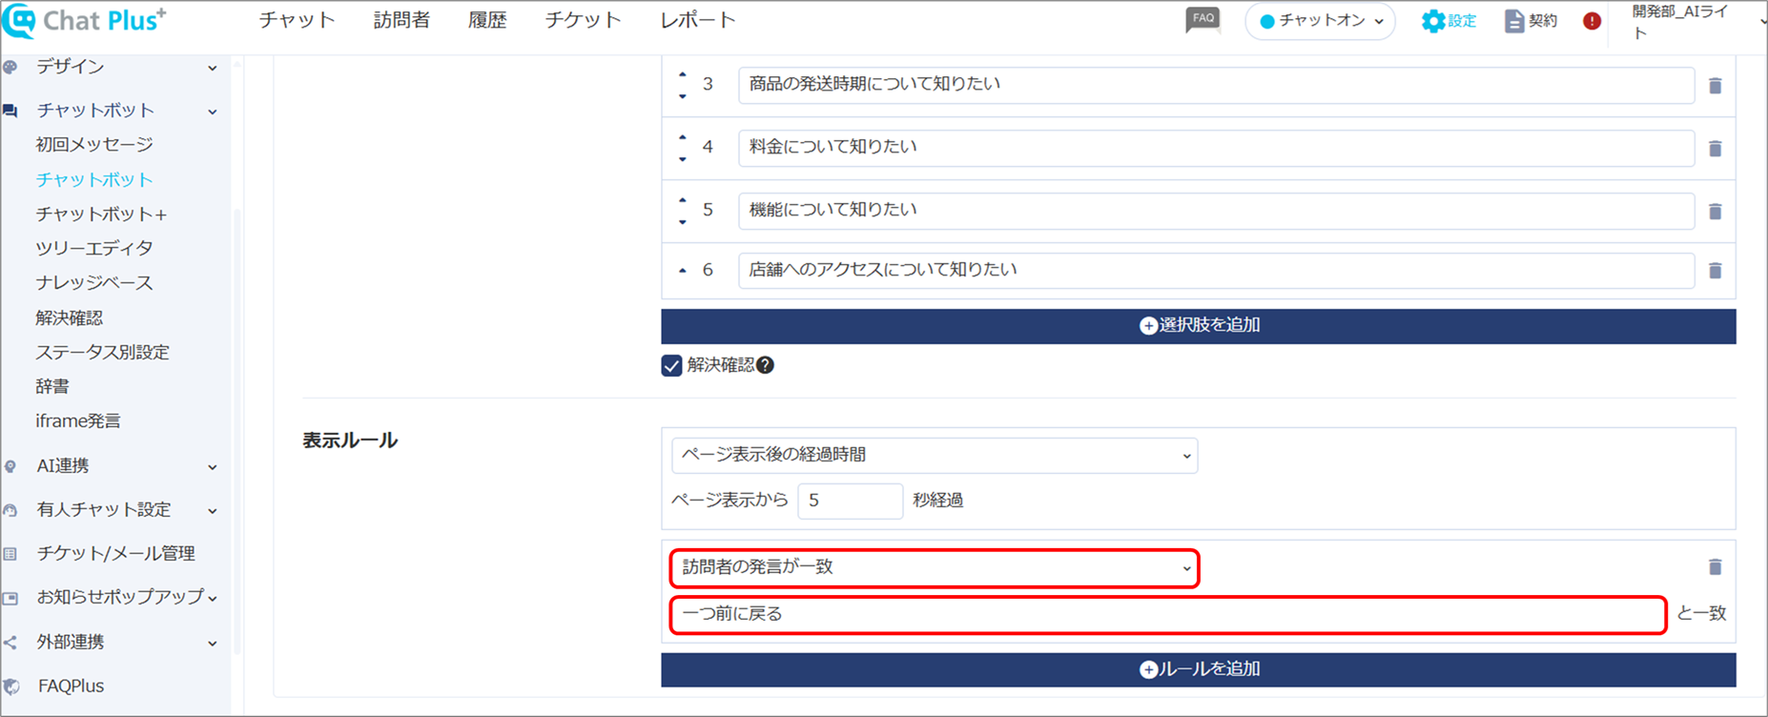Open settings via the gear icon
1768x717 pixels.
coord(1432,21)
